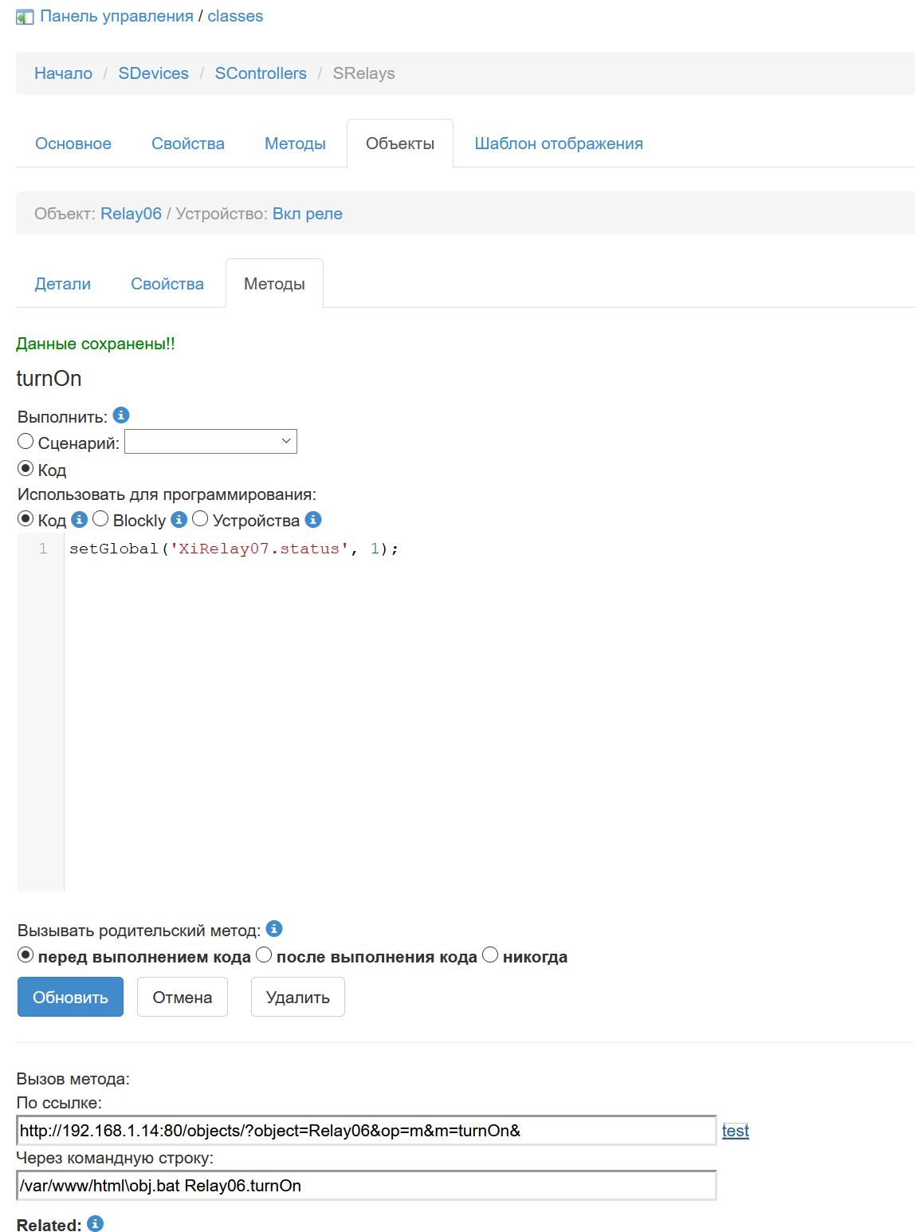
Task: Open the Основное tab
Action: point(73,144)
